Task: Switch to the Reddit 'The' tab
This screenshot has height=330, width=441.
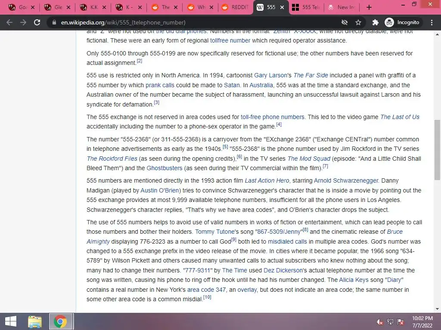Action: click(x=161, y=7)
